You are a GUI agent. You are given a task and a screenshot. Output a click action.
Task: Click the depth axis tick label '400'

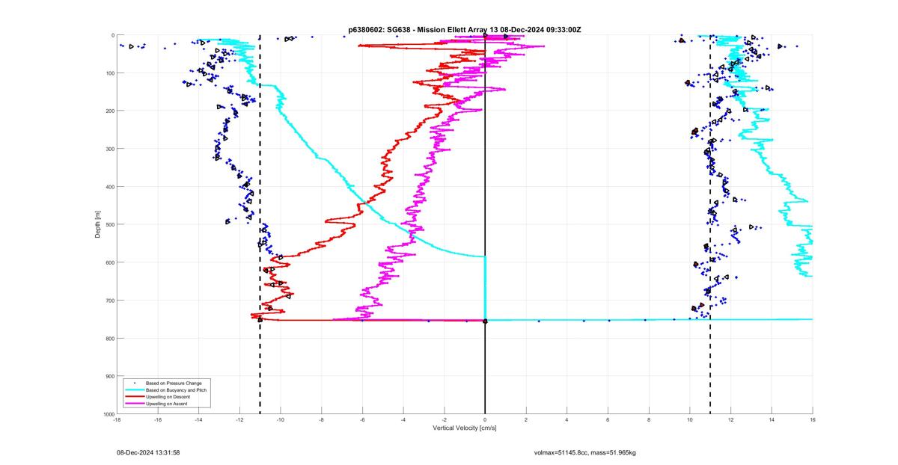pyautogui.click(x=109, y=187)
